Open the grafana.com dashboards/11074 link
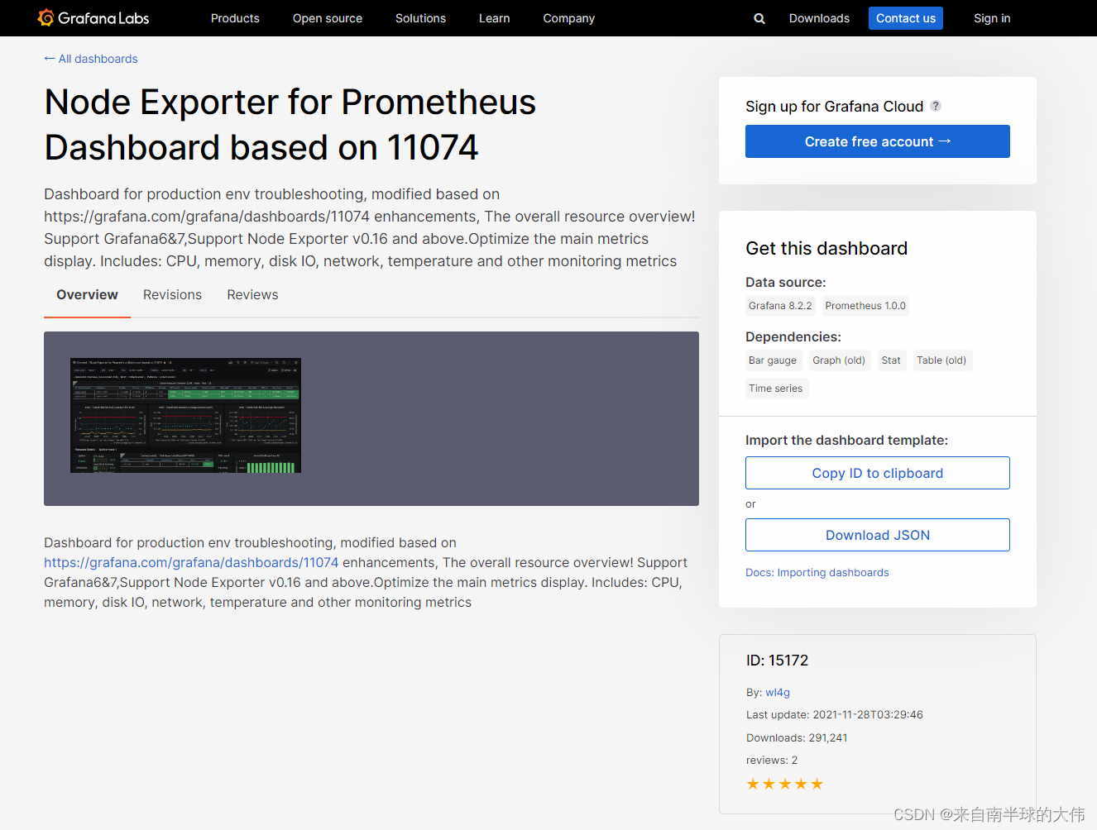This screenshot has width=1097, height=830. (x=191, y=563)
